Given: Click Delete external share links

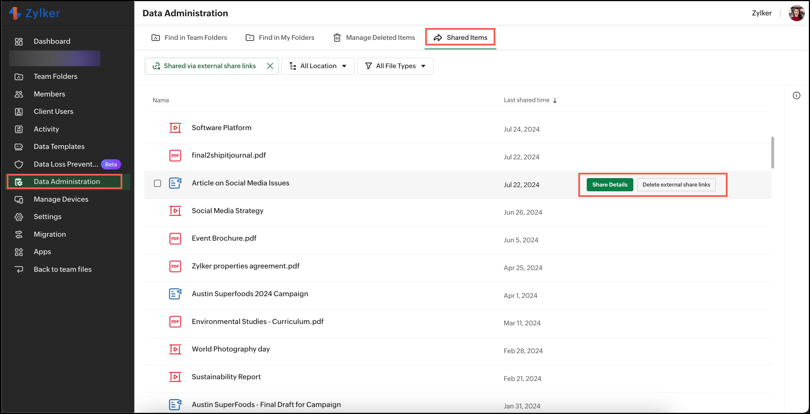Looking at the screenshot, I should tap(676, 185).
